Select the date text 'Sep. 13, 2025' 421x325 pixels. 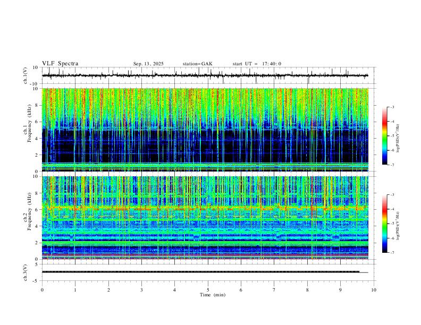click(148, 64)
